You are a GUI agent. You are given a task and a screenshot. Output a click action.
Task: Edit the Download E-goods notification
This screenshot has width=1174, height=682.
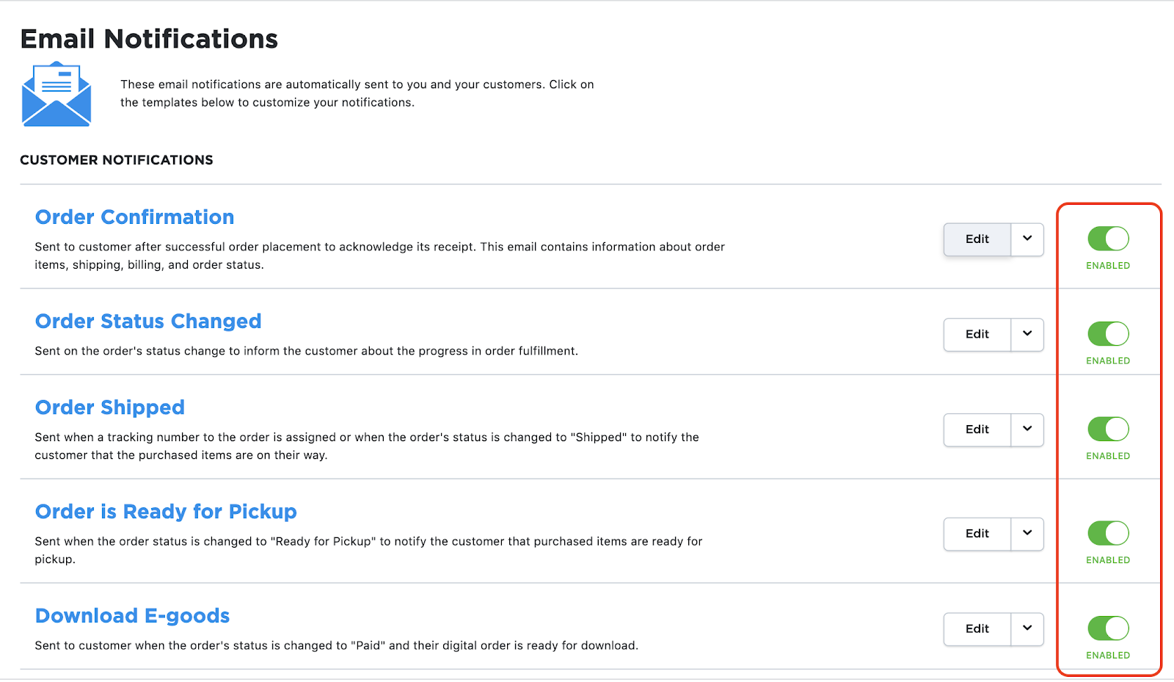977,629
